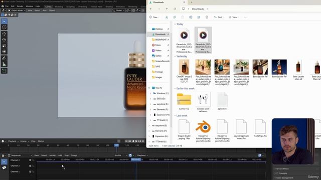Select the Lumio V1.2 folder
The image size is (321, 180).
[x=184, y=101]
